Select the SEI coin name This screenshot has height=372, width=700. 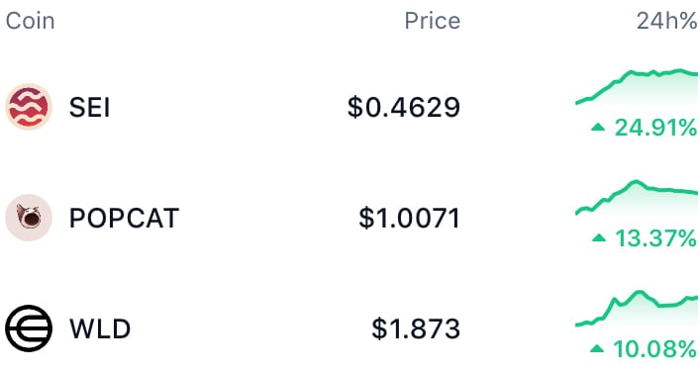click(89, 108)
